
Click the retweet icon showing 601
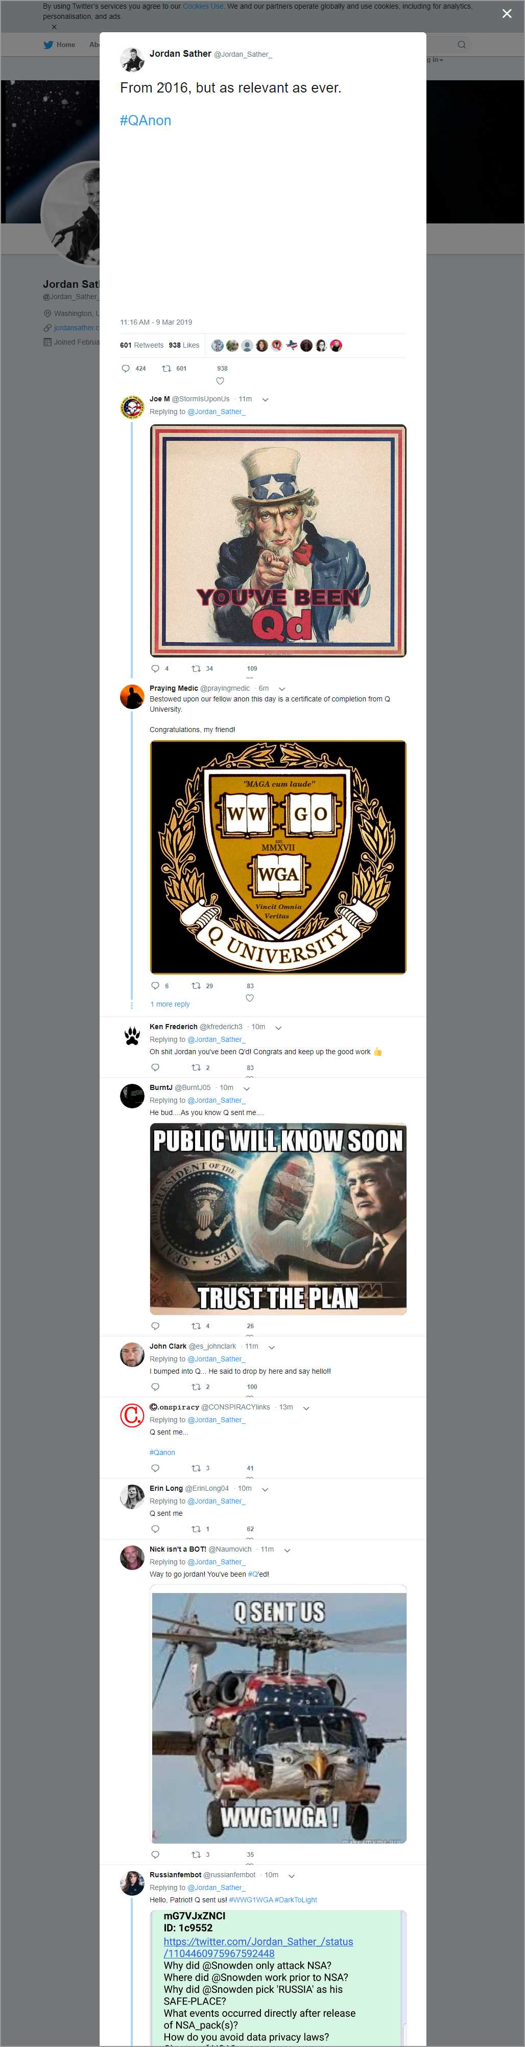pos(166,368)
